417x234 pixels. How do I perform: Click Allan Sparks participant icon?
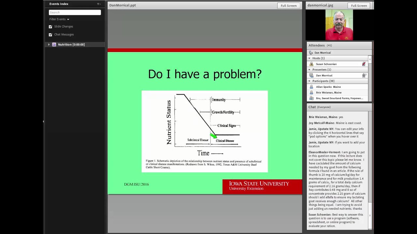pos(311,87)
